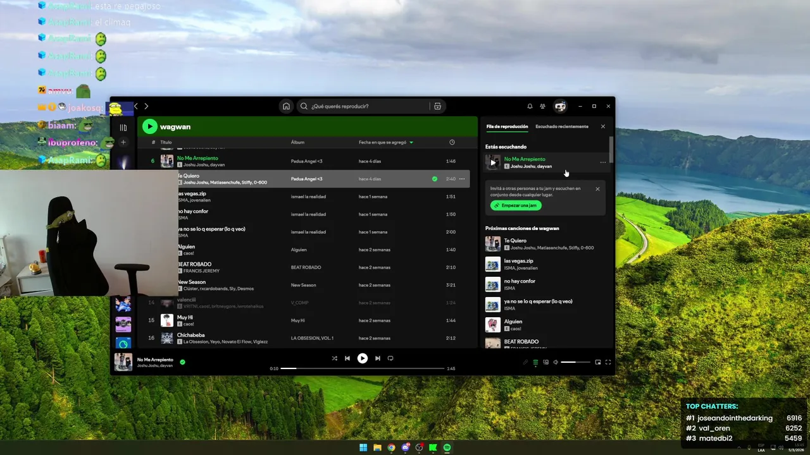Open the "Padua Angel <3" album on No Me Arrepiento row
810x455 pixels.
pyautogui.click(x=306, y=161)
